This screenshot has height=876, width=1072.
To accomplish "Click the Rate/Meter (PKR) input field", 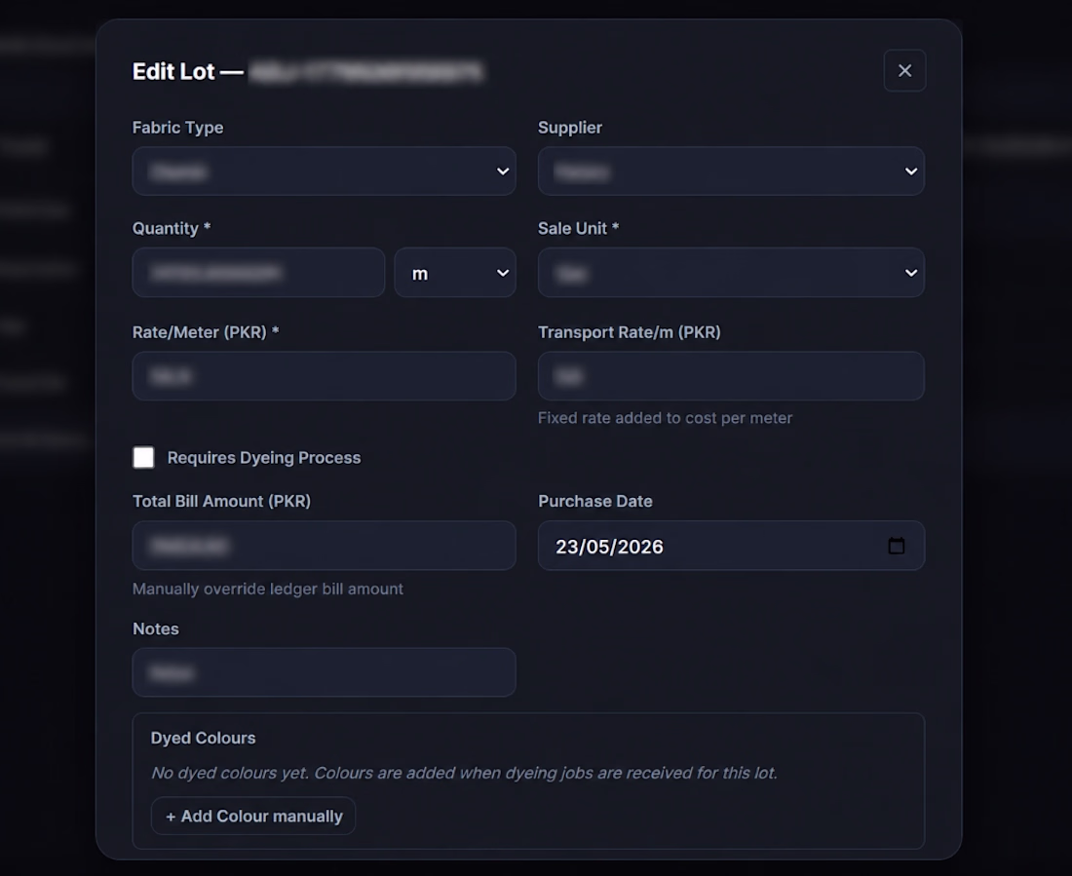I will point(325,376).
